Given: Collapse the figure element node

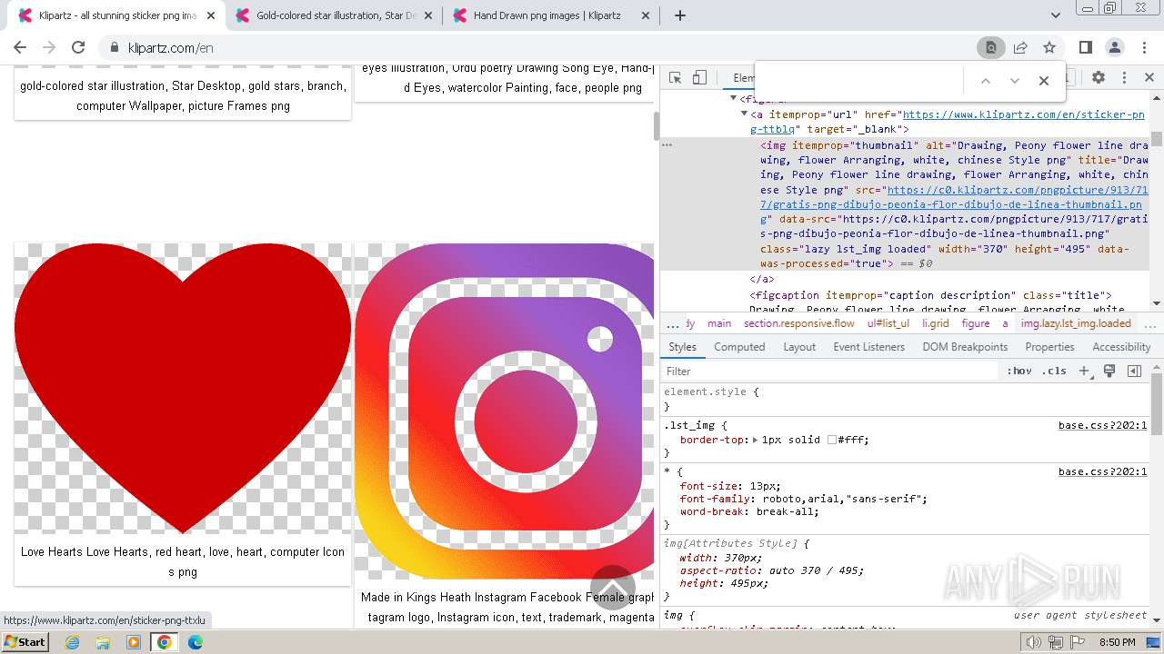Looking at the screenshot, I should [x=734, y=98].
